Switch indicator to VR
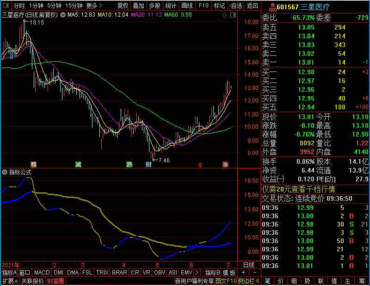The height and width of the screenshot is (286, 370). coord(146,273)
